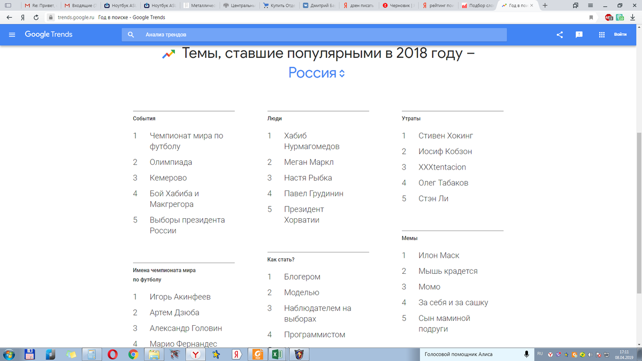Reload the current page
This screenshot has height=361, width=642.
click(36, 17)
